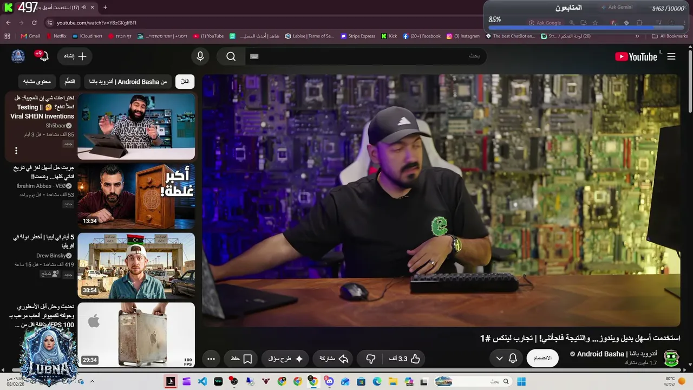Select the التعلّم filter chip
This screenshot has width=693, height=390.
[70, 82]
